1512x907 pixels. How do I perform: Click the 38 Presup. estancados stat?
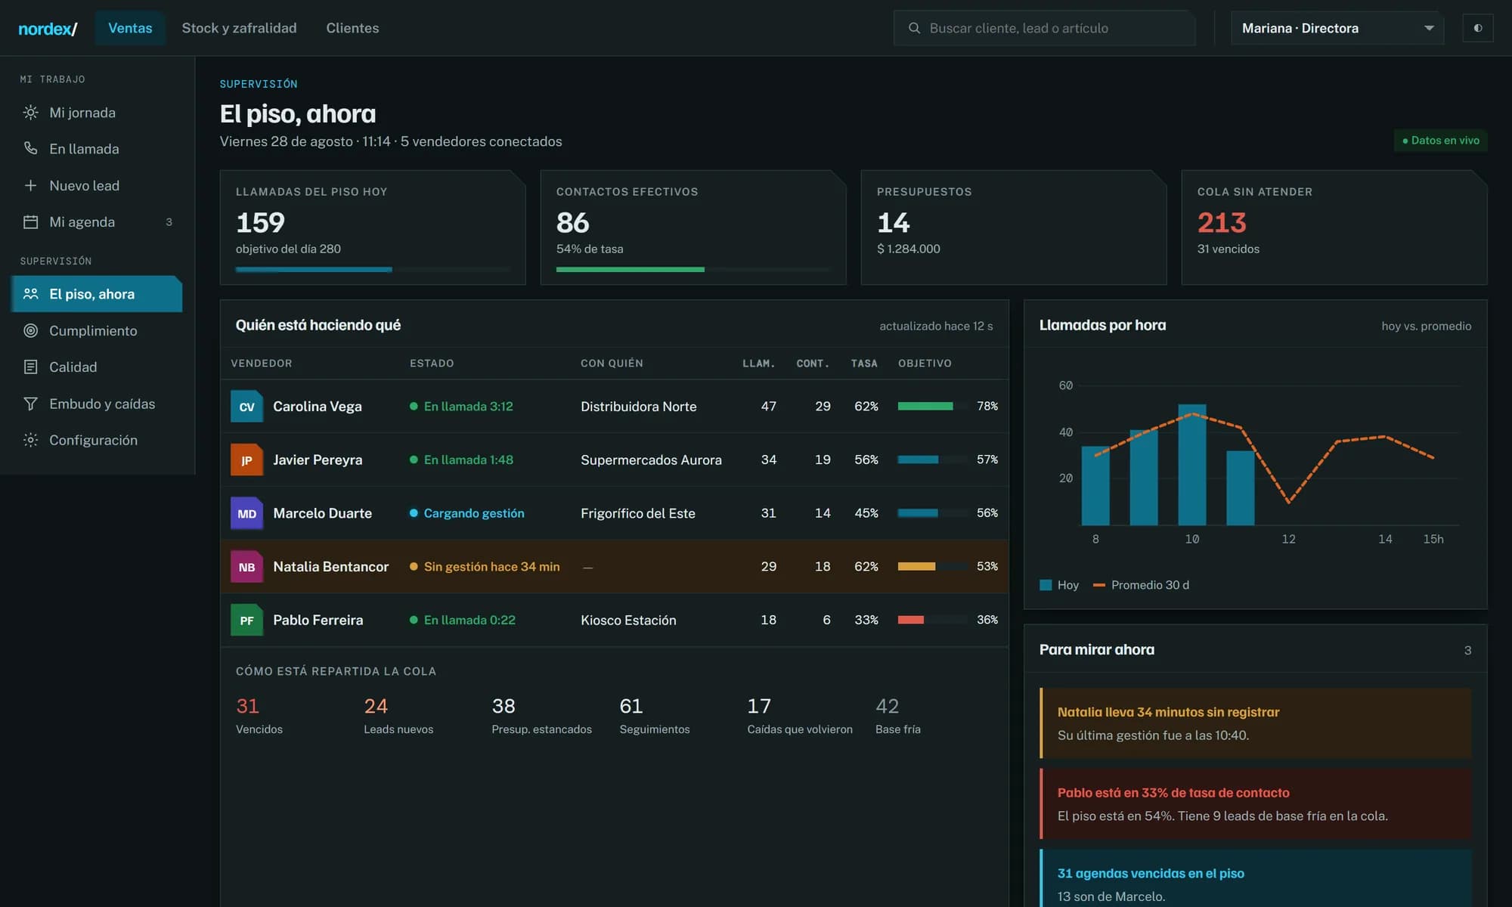[x=541, y=715]
